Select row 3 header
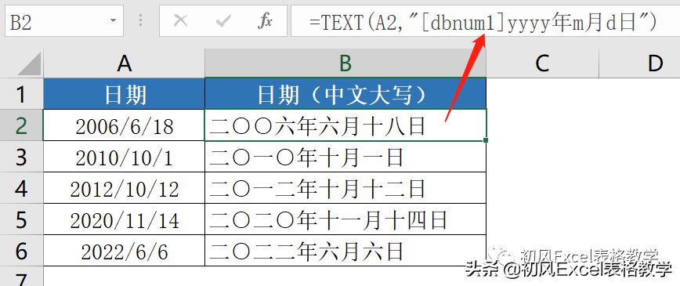Image resolution: width=680 pixels, height=286 pixels. pyautogui.click(x=22, y=156)
